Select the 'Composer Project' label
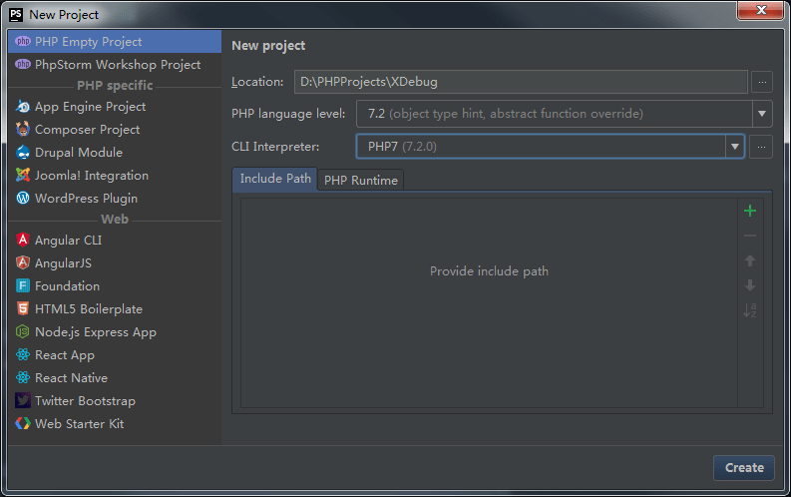Image resolution: width=791 pixels, height=497 pixels. [x=87, y=130]
